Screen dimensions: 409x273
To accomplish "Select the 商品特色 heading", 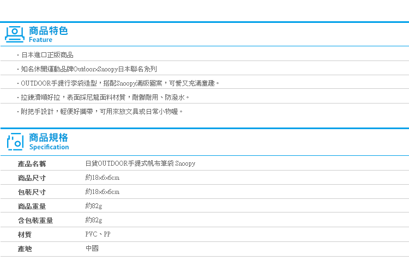I will [x=48, y=31].
